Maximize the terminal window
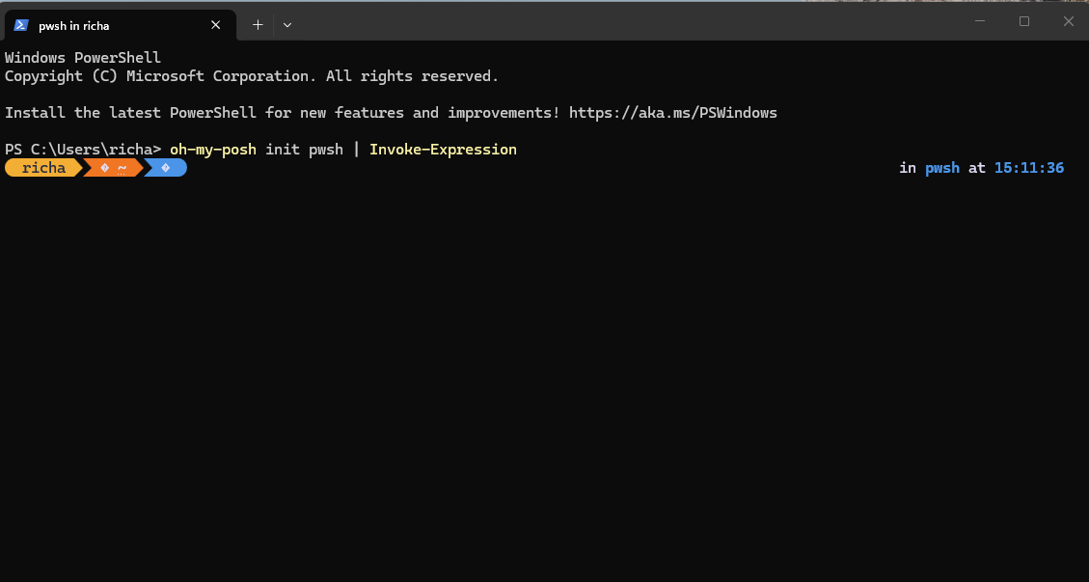 click(1023, 21)
